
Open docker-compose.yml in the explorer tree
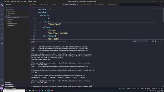pyautogui.click(x=13, y=17)
